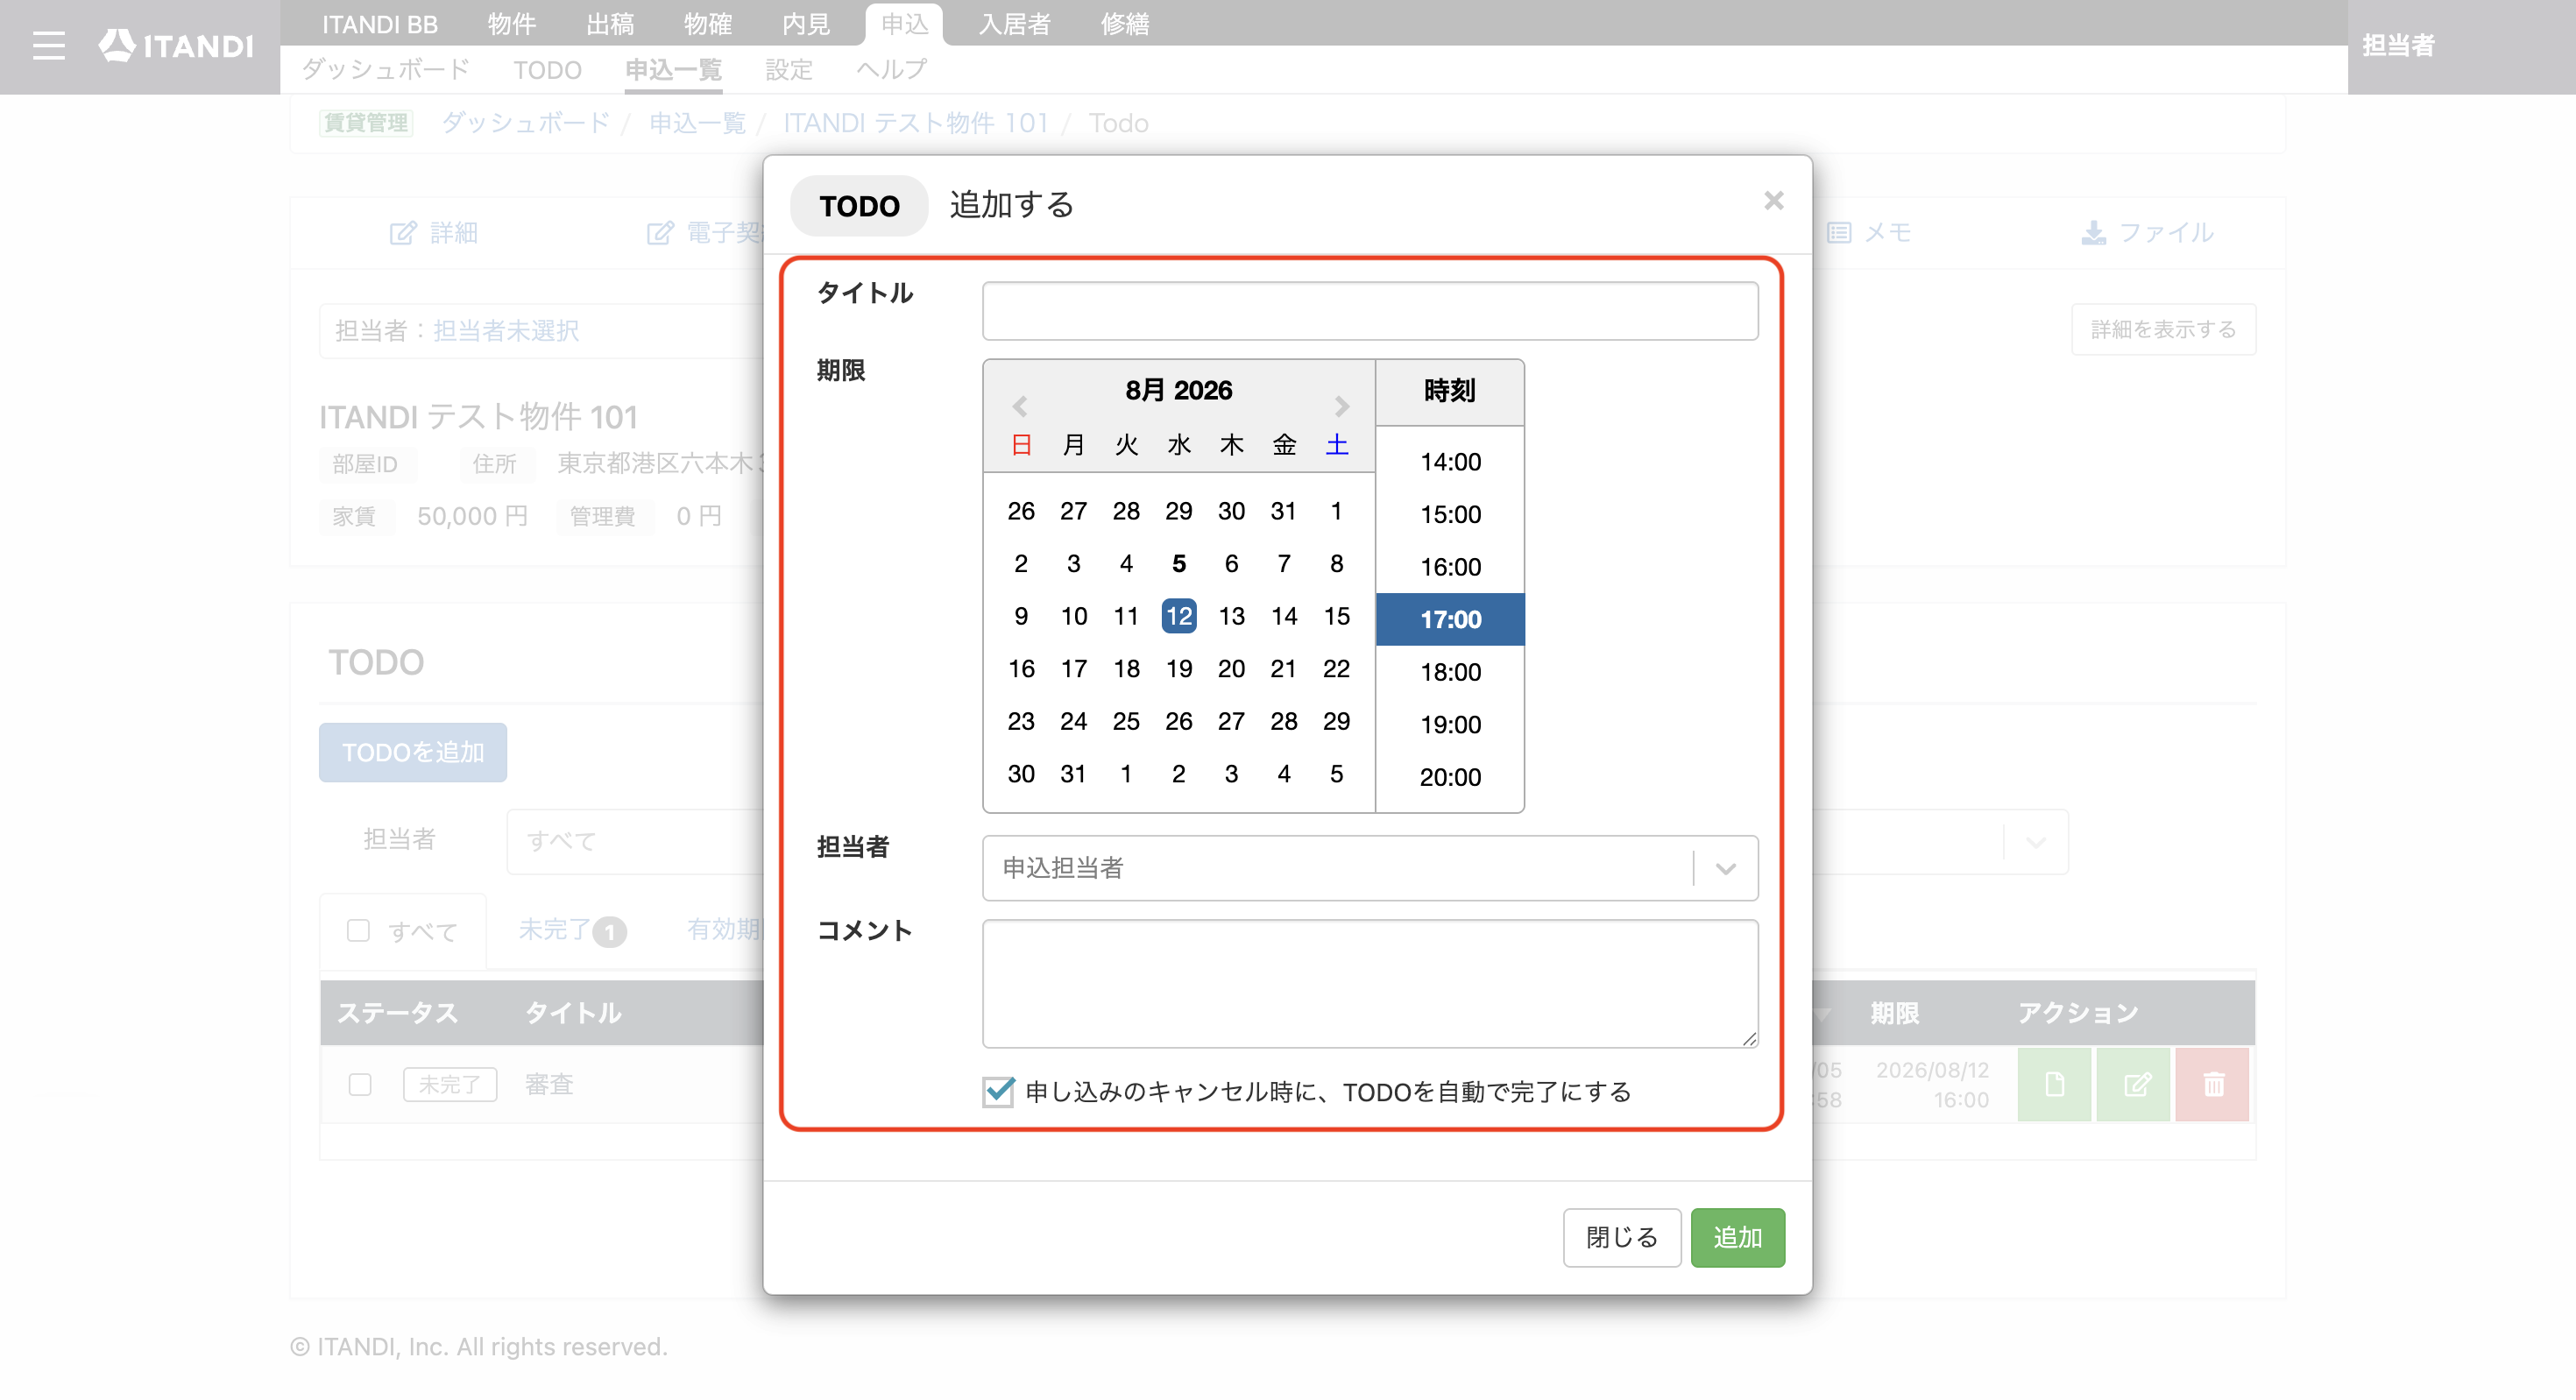This screenshot has height=1400, width=2576.
Task: Click 期限 column header
Action: pos(1894,1013)
